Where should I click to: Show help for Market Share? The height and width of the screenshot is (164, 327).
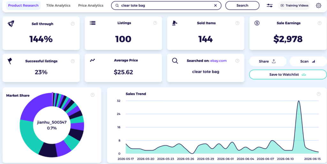pos(93,95)
